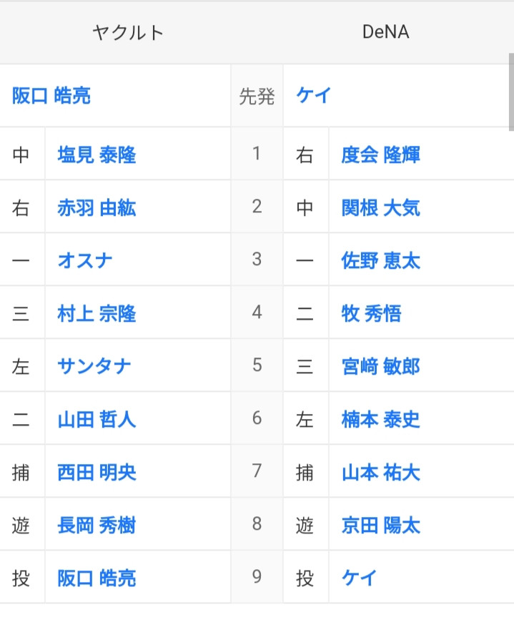Open サンタナ player link

tap(94, 366)
